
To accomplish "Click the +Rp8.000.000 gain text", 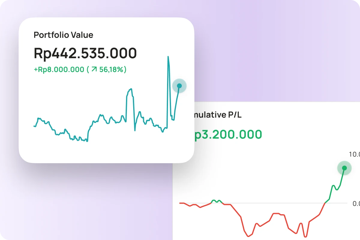I will point(59,70).
